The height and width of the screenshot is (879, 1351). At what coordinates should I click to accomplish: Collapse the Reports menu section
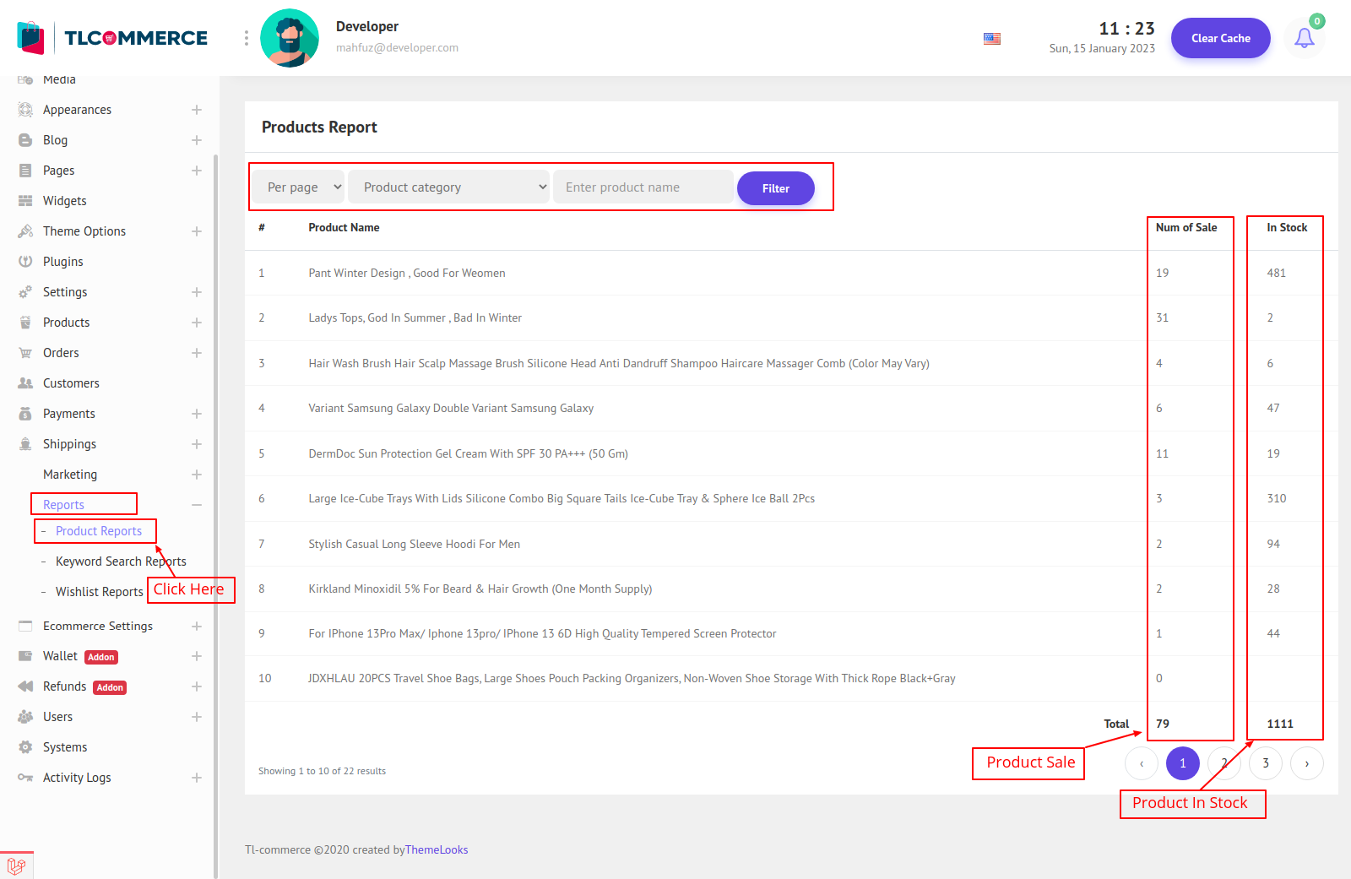point(196,505)
